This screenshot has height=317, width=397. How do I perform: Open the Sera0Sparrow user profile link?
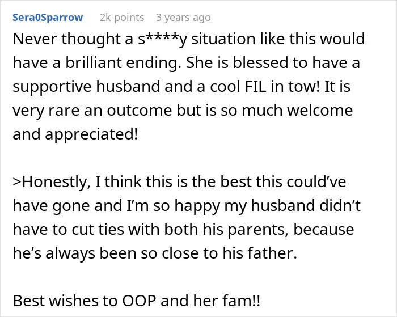coord(48,18)
